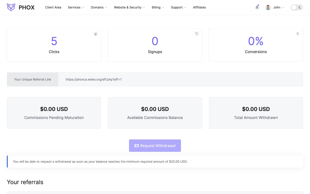Click the cart icon on Signups card

[197, 34]
